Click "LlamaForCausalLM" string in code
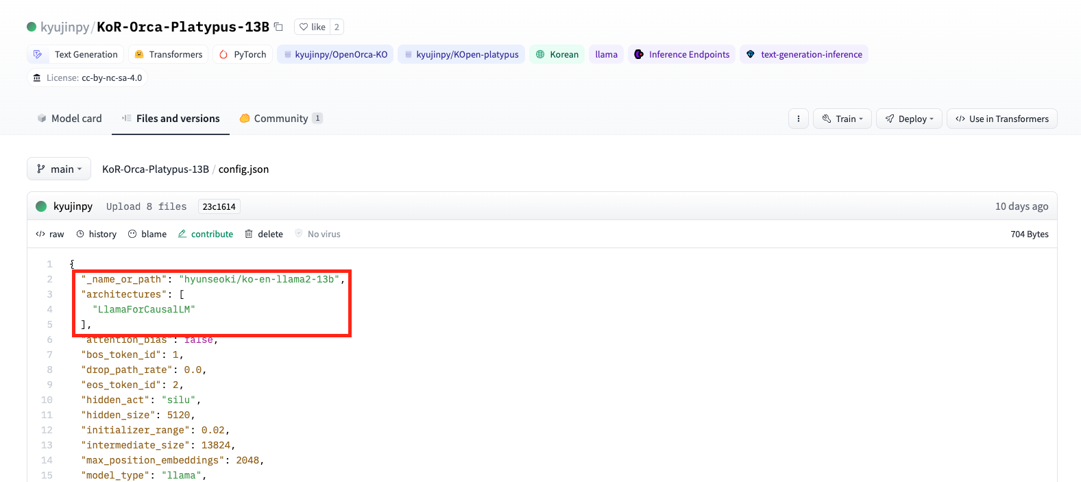Image resolution: width=1081 pixels, height=482 pixels. [144, 309]
